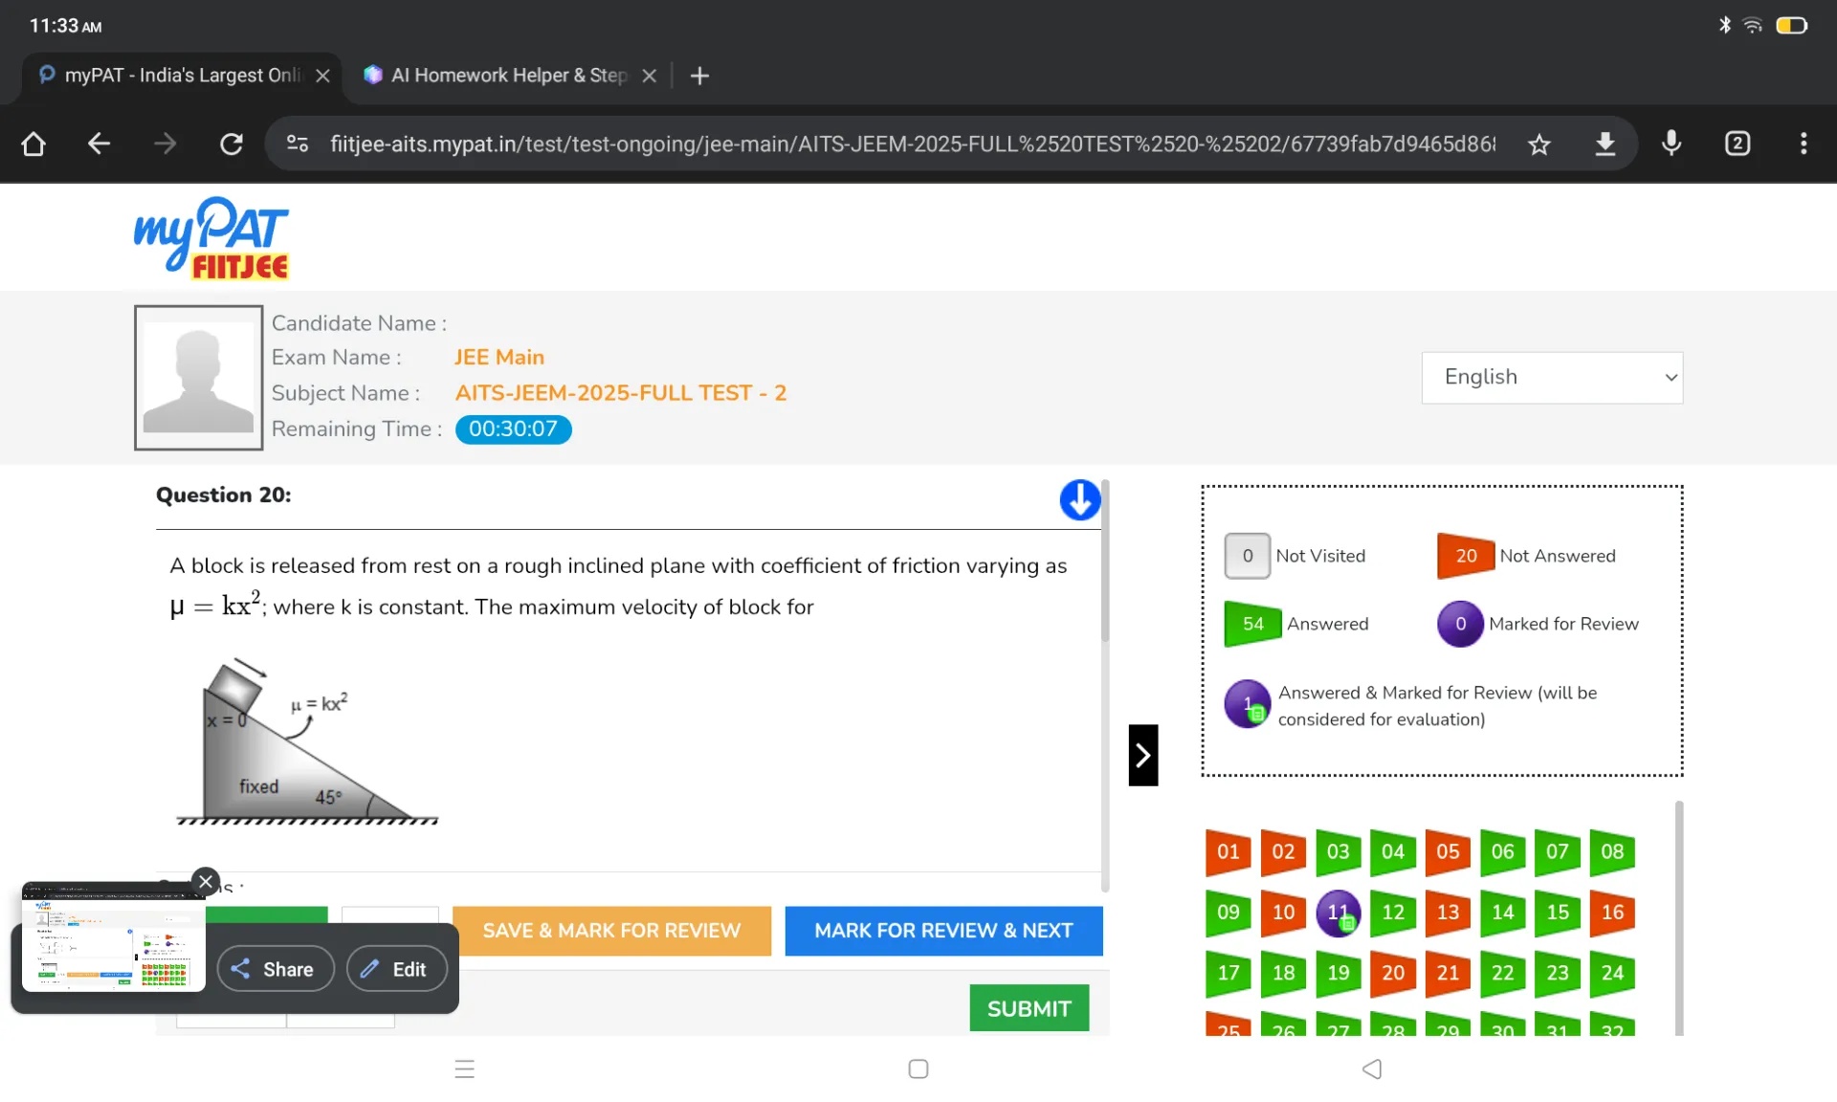Open site settings icon in address bar
The image size is (1837, 1102).
click(298, 144)
